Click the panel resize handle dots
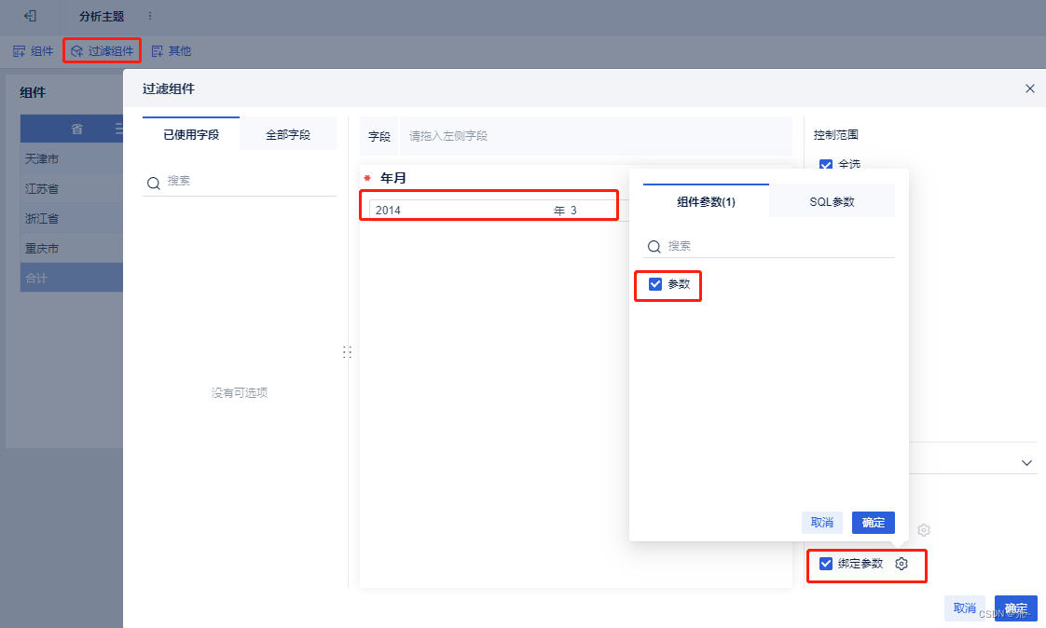The height and width of the screenshot is (628, 1046). (347, 352)
